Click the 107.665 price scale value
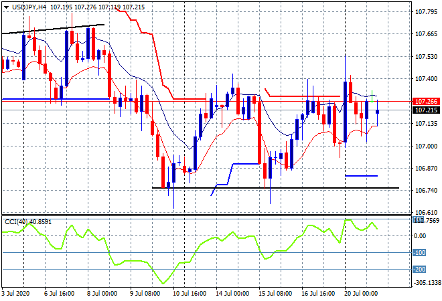Image resolution: width=442 pixels, height=301 pixels. 426,34
